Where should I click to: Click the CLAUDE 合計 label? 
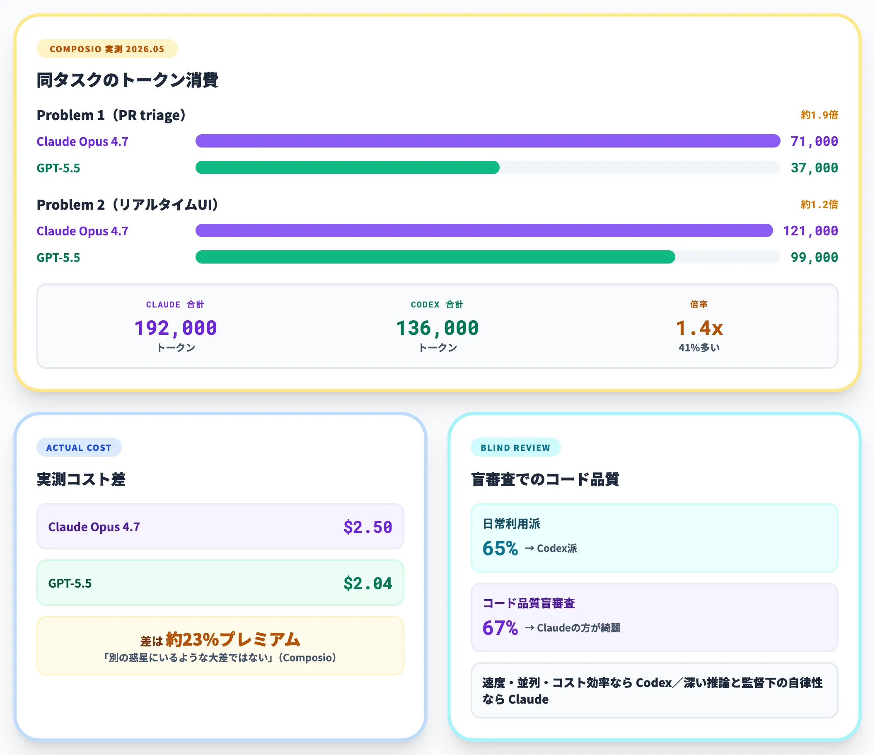click(175, 304)
